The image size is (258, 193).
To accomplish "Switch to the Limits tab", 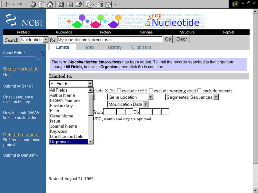I will tap(63, 47).
